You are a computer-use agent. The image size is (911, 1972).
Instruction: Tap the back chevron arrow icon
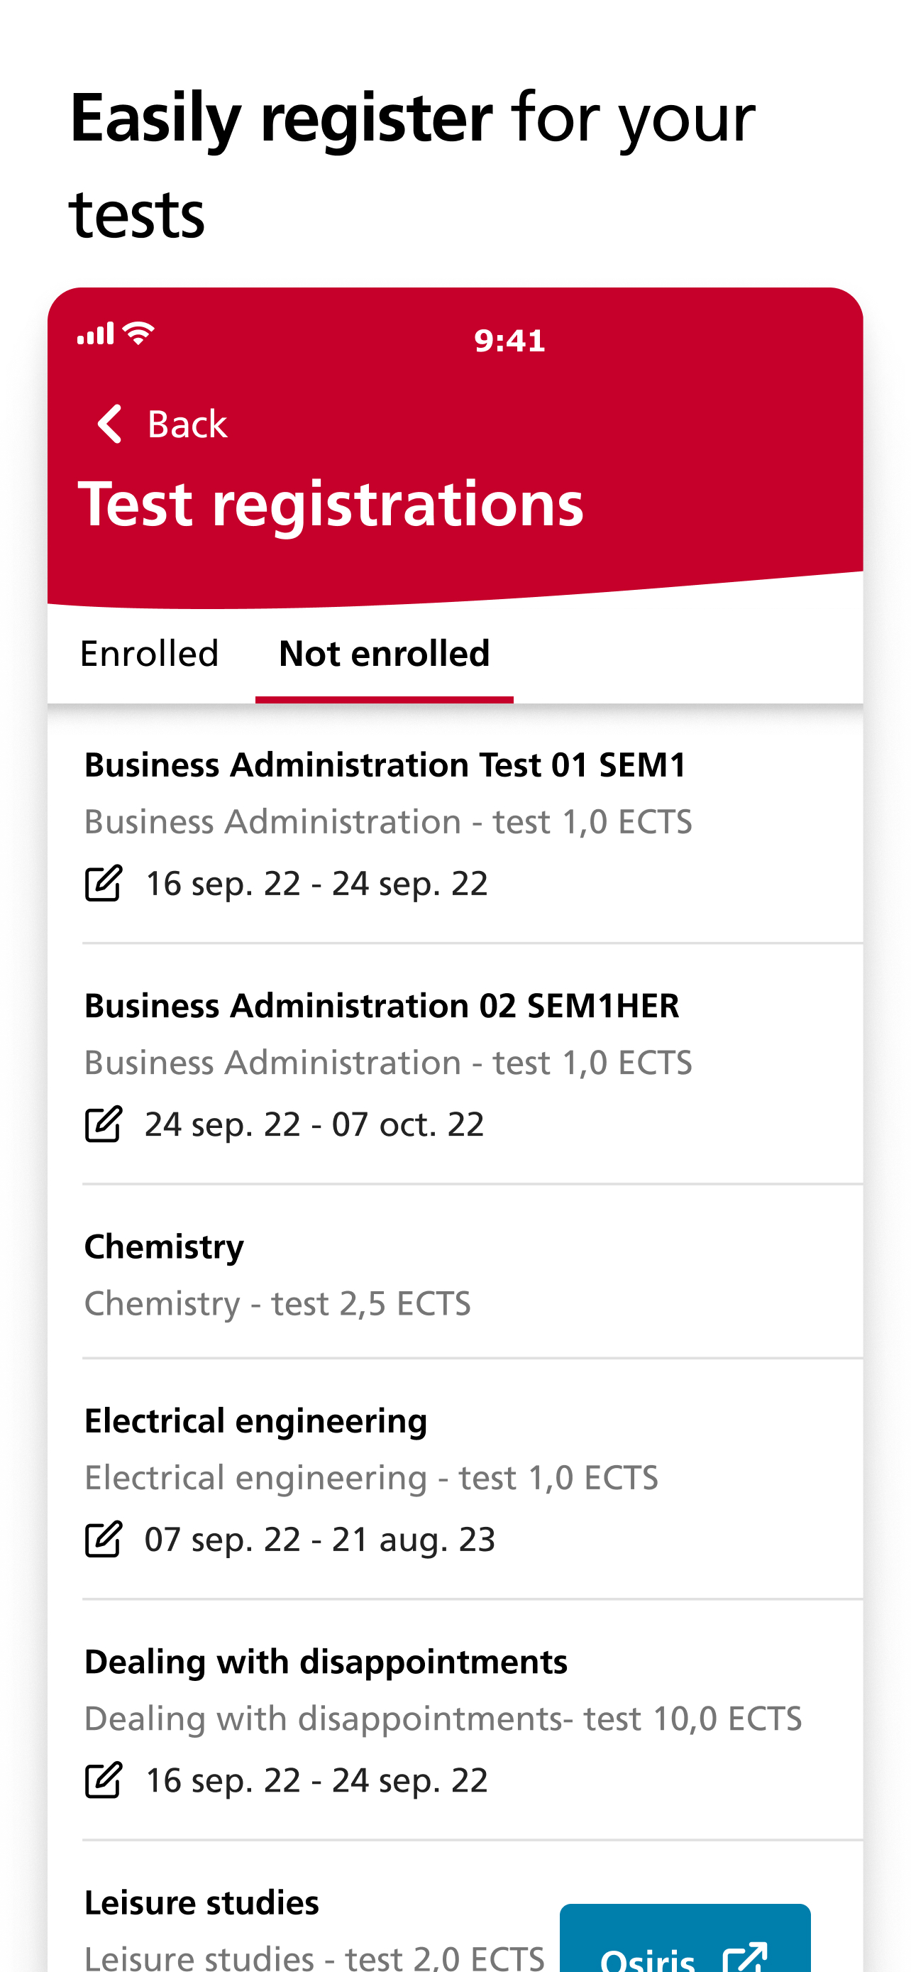coord(109,423)
